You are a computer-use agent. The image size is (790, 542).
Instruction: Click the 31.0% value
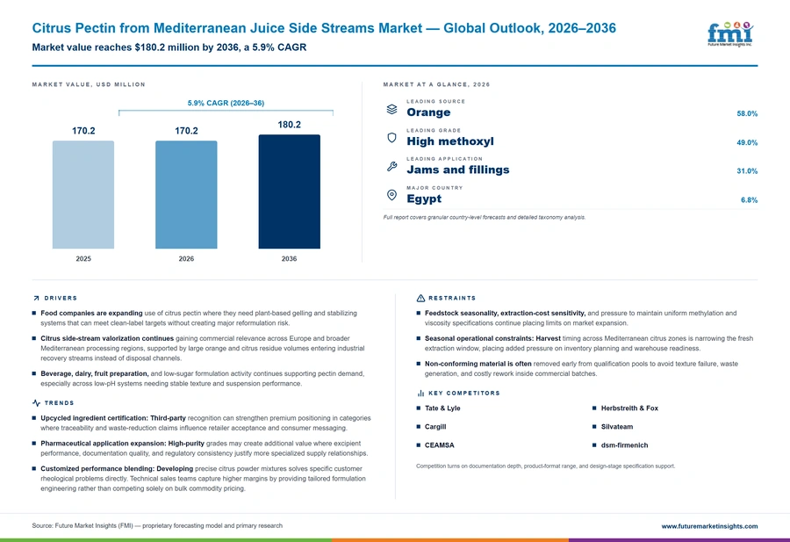point(747,171)
